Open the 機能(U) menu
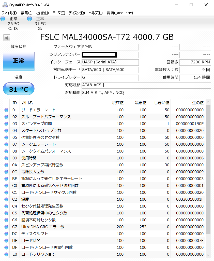This screenshot has width=214, height=261. pos(42,13)
